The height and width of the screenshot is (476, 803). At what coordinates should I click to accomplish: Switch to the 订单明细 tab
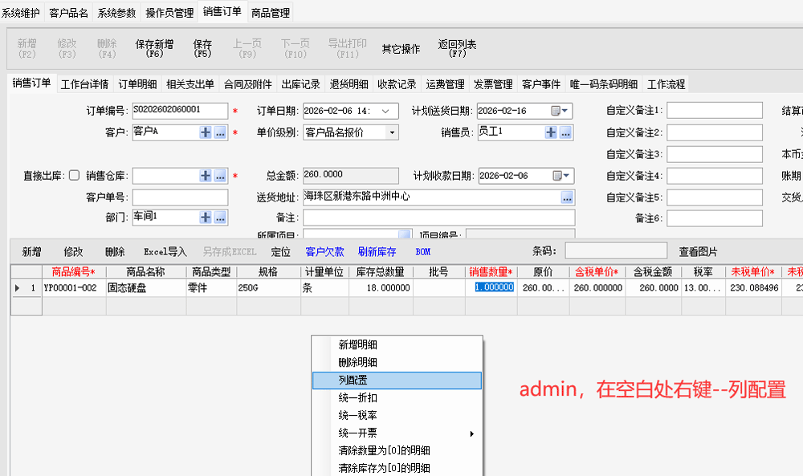(138, 84)
